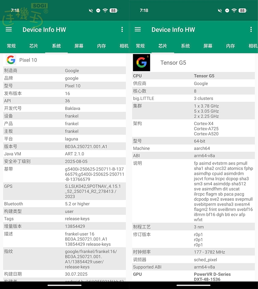Tap the GPS SPOTNAV row
This screenshot has height=289, width=258.
tap(64, 191)
